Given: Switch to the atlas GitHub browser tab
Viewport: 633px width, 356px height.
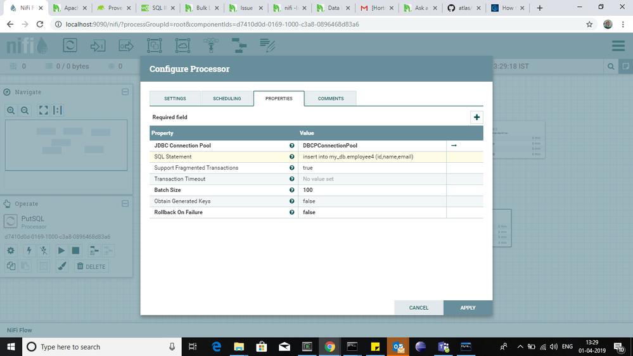Looking at the screenshot, I should [464, 8].
